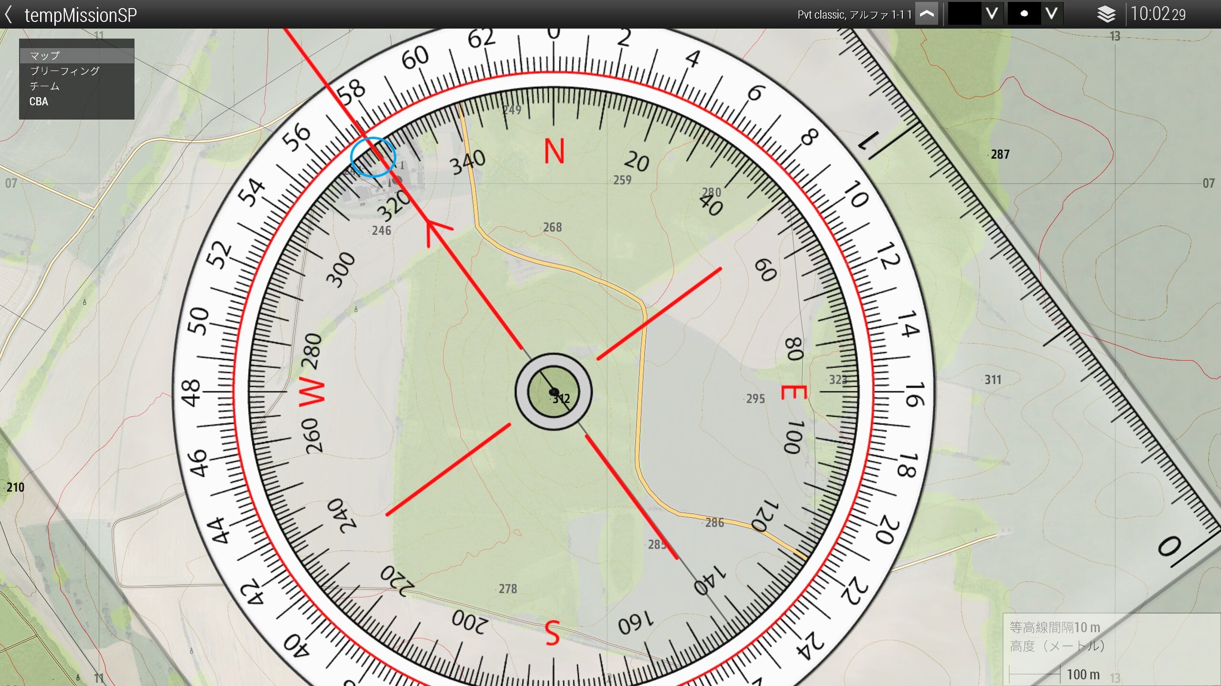
Task: Click the blue circle marker on the map
Action: (x=373, y=157)
